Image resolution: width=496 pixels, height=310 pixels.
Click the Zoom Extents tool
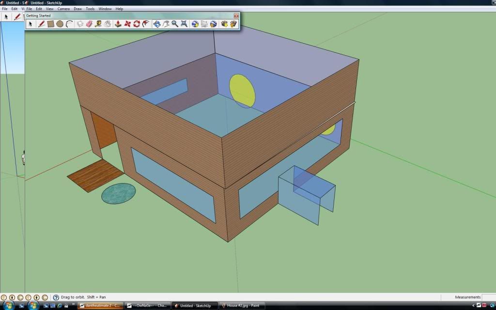pyautogui.click(x=184, y=24)
